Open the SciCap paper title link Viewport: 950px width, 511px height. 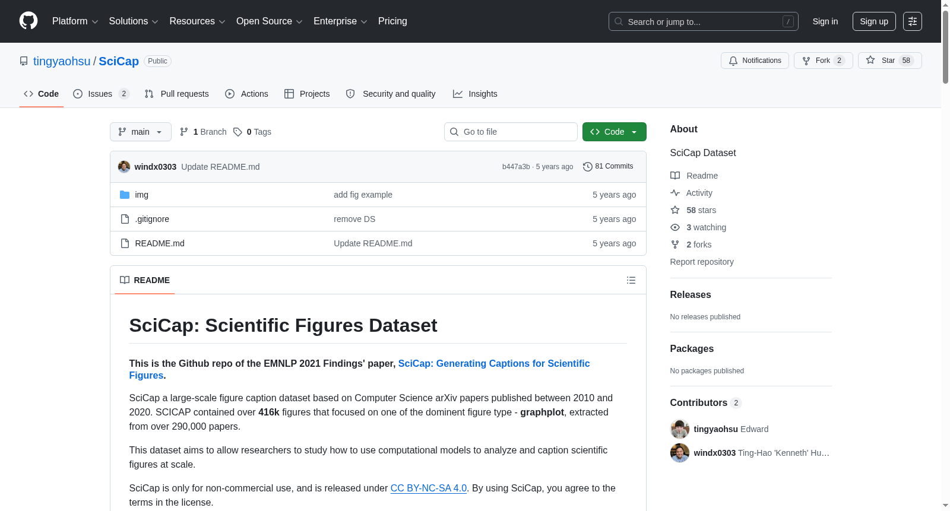click(360, 369)
